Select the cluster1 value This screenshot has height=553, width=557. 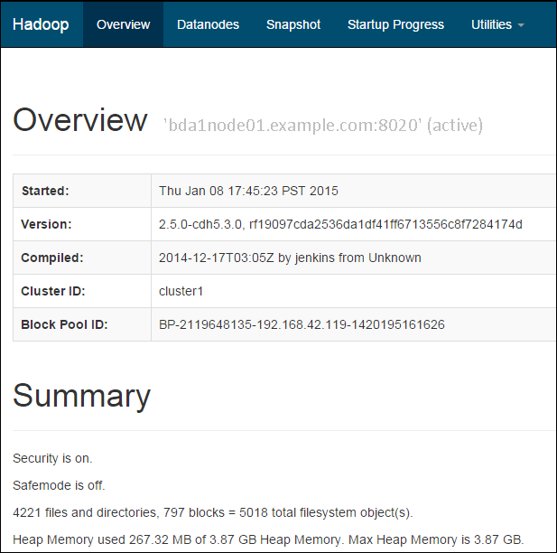(x=181, y=291)
